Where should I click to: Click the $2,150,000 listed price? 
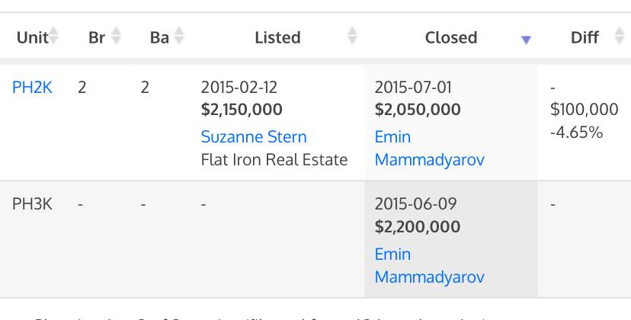click(x=242, y=110)
